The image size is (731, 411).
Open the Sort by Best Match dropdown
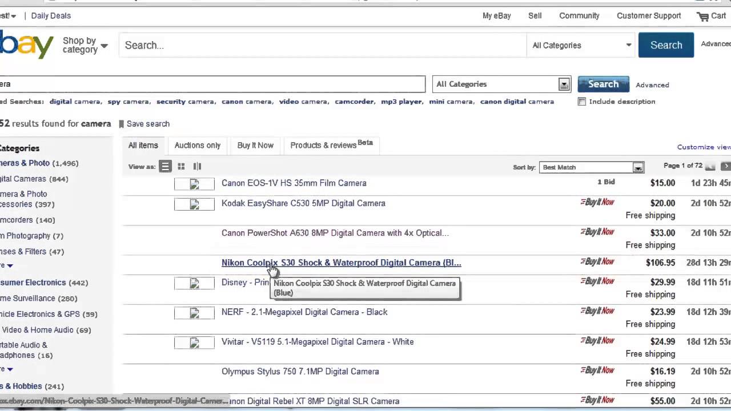click(x=592, y=167)
